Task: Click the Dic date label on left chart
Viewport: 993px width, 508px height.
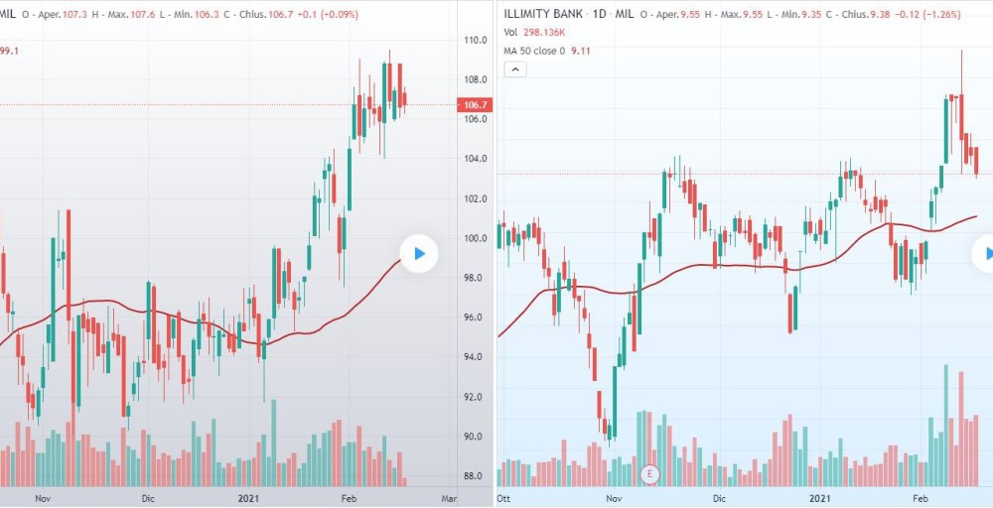Action: tap(148, 497)
